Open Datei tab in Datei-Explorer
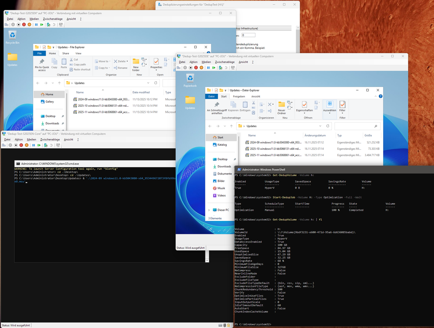 pyautogui.click(x=212, y=96)
